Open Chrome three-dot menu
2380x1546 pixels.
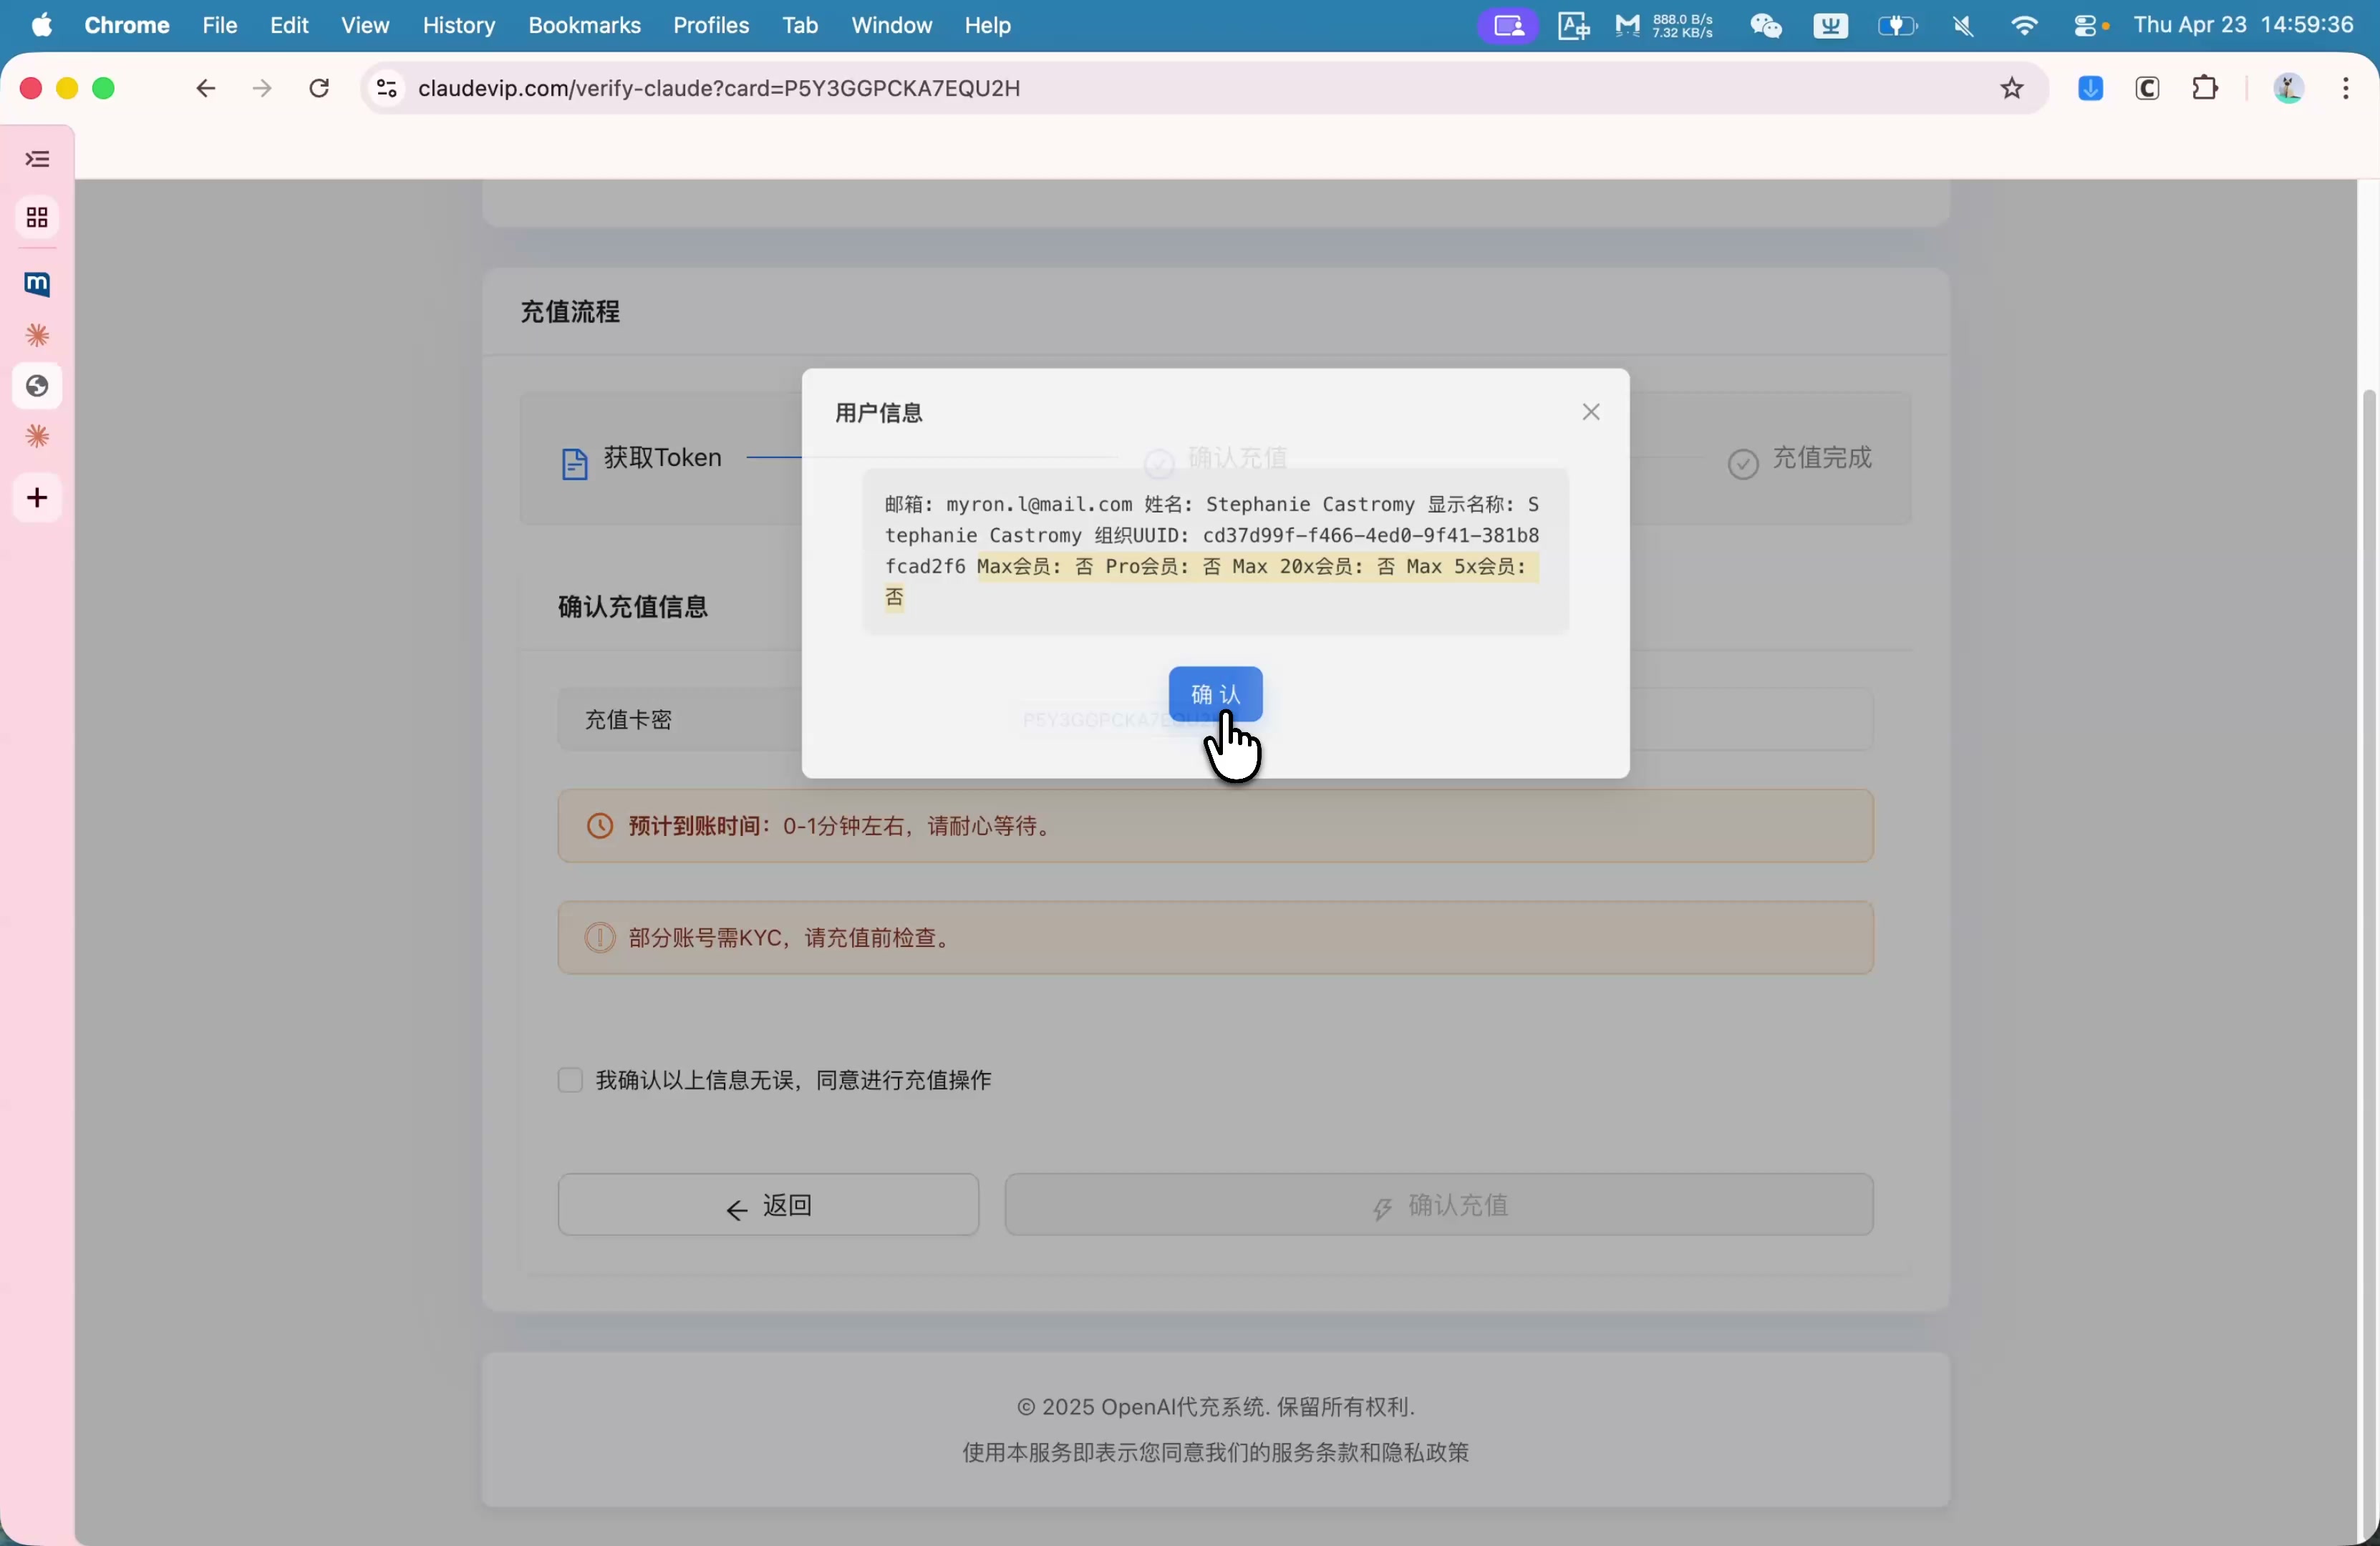pos(2345,88)
